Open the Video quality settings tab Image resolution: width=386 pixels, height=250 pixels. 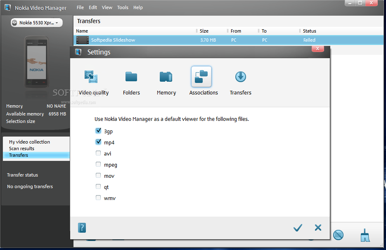tap(94, 83)
